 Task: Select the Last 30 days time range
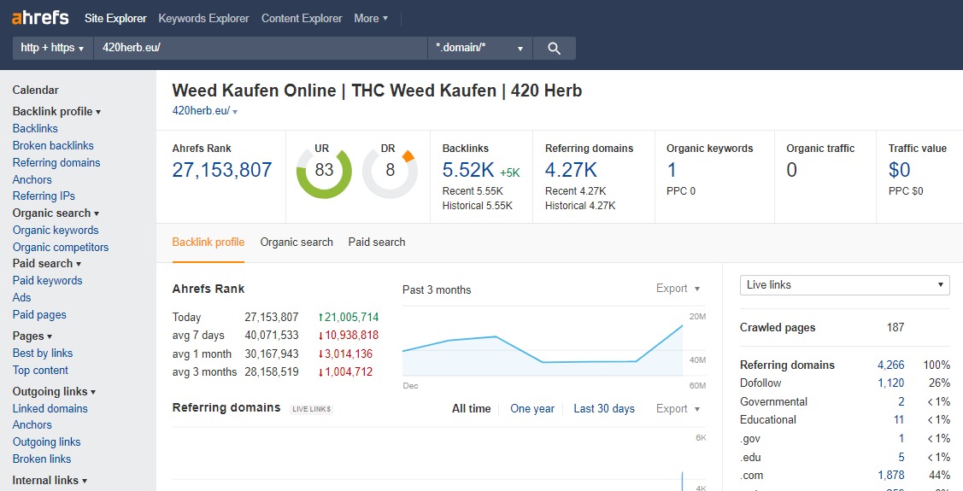pyautogui.click(x=604, y=409)
